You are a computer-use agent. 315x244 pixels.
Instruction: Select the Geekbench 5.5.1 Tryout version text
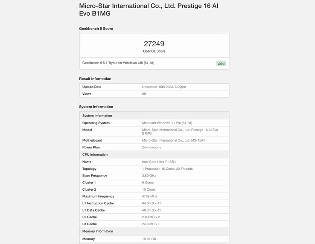pos(118,63)
